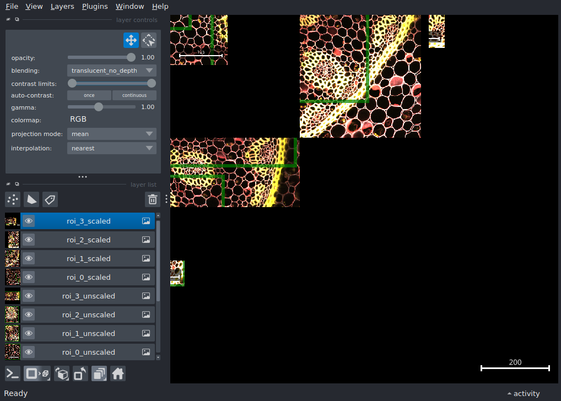
Task: Open the IPython console
Action: pos(13,374)
